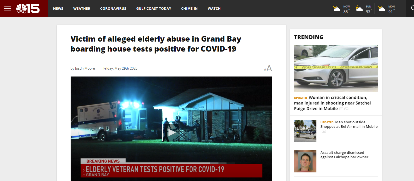Click the NBC 15 logo
Image resolution: width=414 pixels, height=181 pixels.
pyautogui.click(x=28, y=9)
